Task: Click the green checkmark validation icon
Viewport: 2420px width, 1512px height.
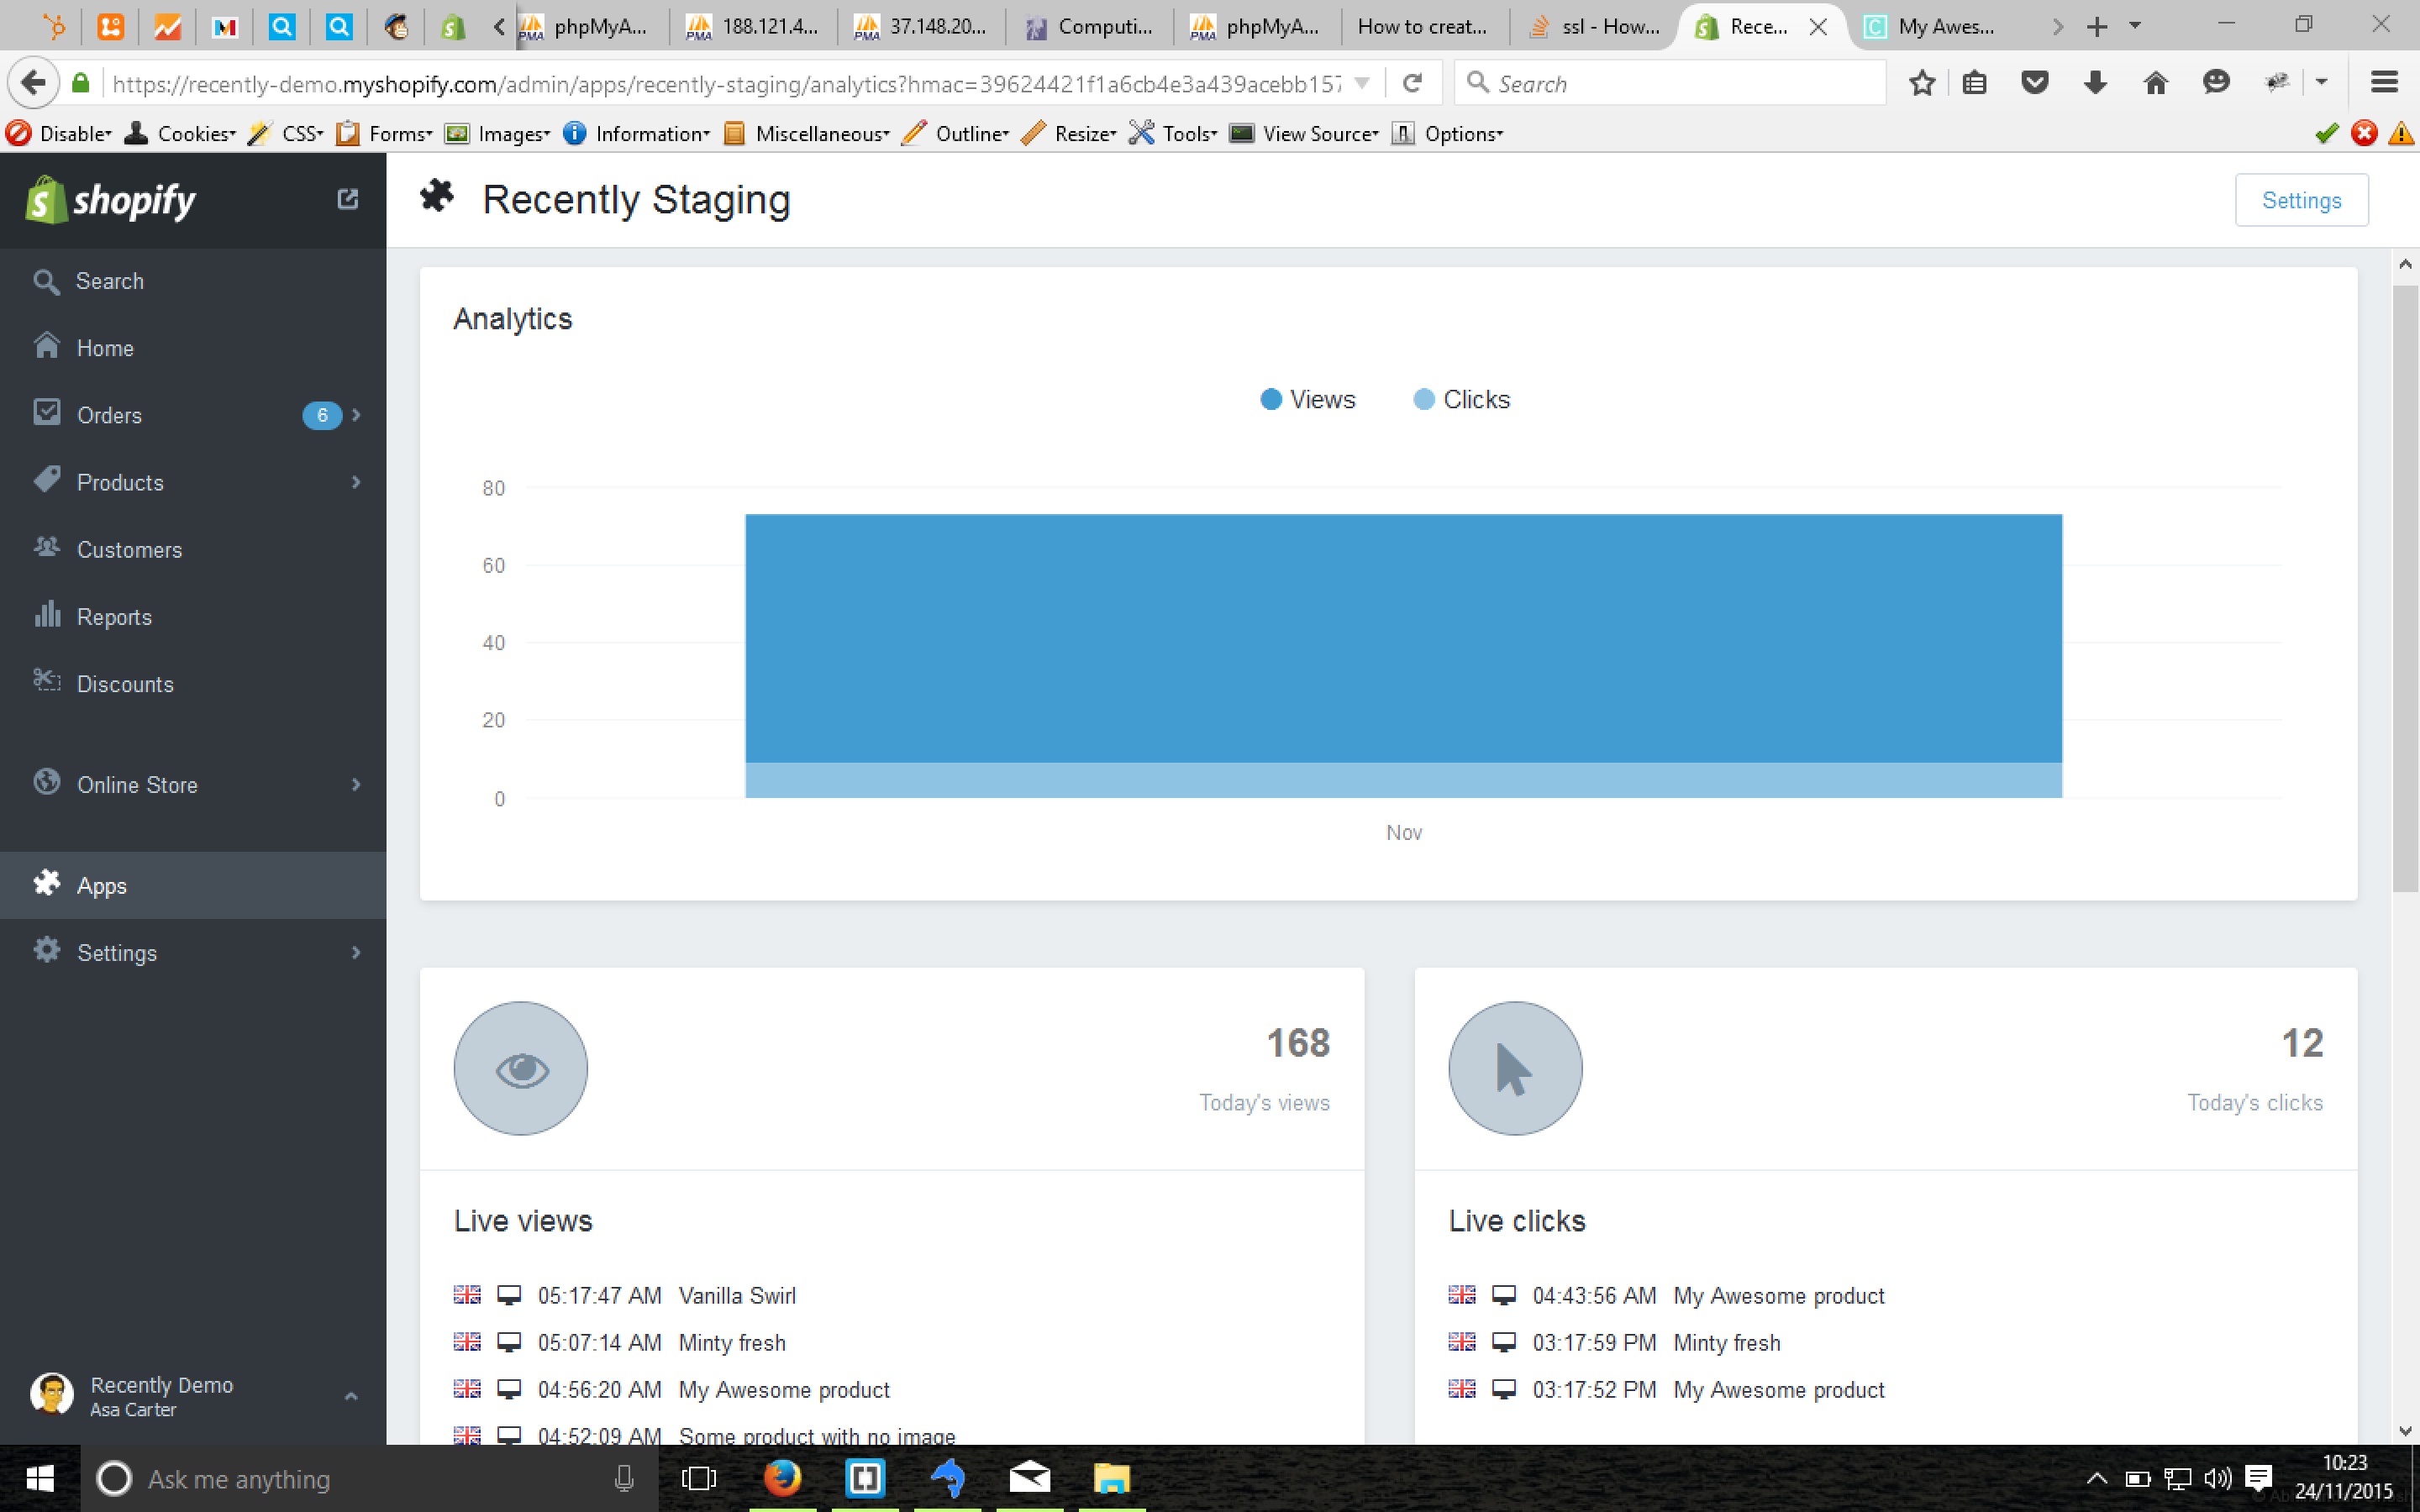Action: point(2327,133)
